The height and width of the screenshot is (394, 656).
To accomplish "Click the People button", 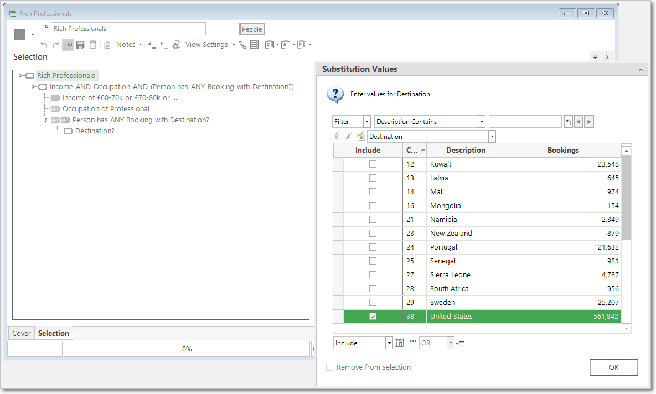I will (x=252, y=29).
